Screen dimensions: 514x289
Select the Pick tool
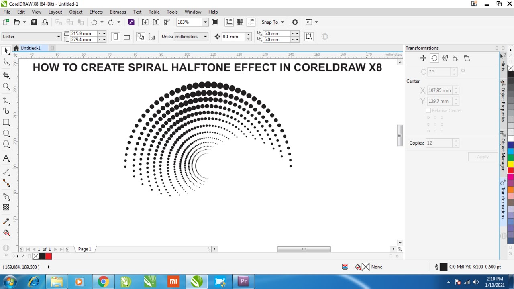pos(6,51)
